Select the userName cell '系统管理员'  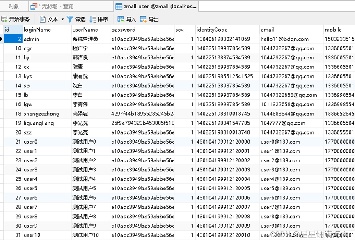91,39
